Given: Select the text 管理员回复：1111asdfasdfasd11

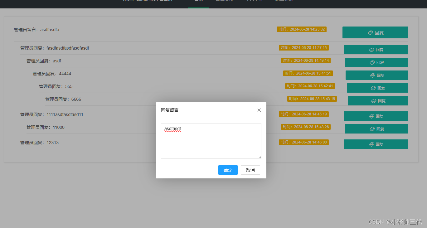Looking at the screenshot, I should 52,114.
